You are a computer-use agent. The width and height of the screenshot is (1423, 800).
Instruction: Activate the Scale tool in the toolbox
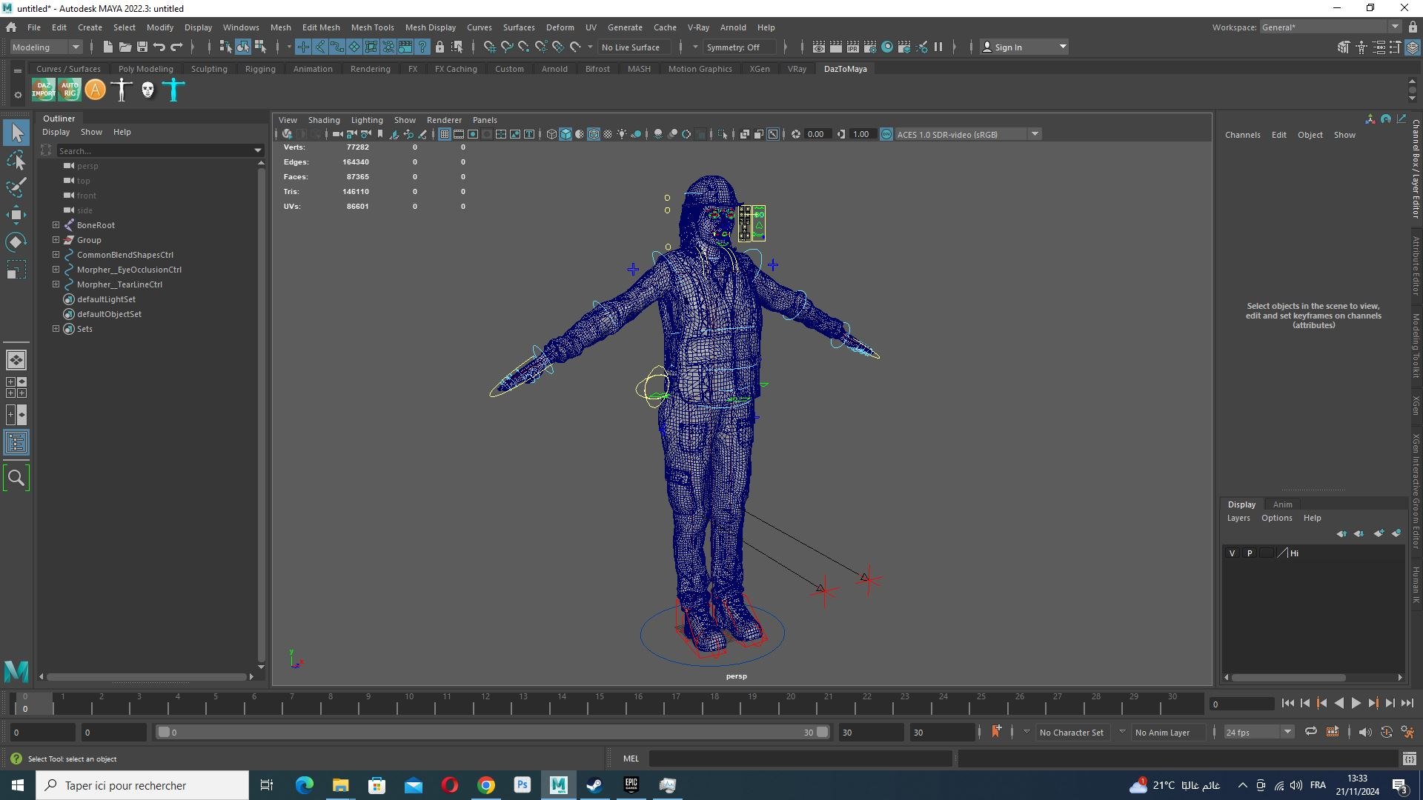16,270
